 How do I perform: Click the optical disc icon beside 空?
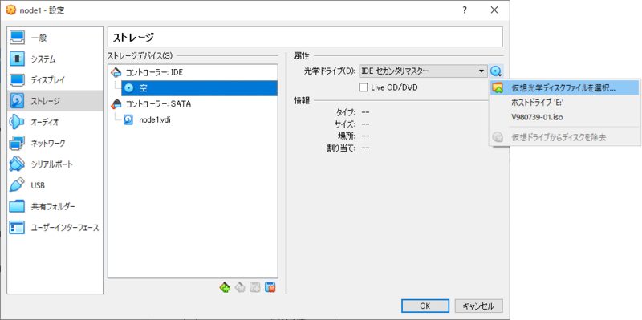129,88
